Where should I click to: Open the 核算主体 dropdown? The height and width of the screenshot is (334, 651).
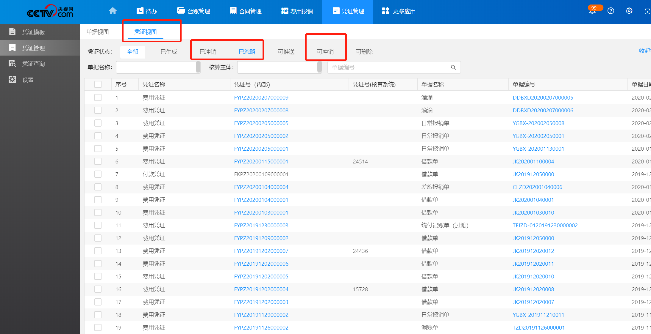(280, 67)
